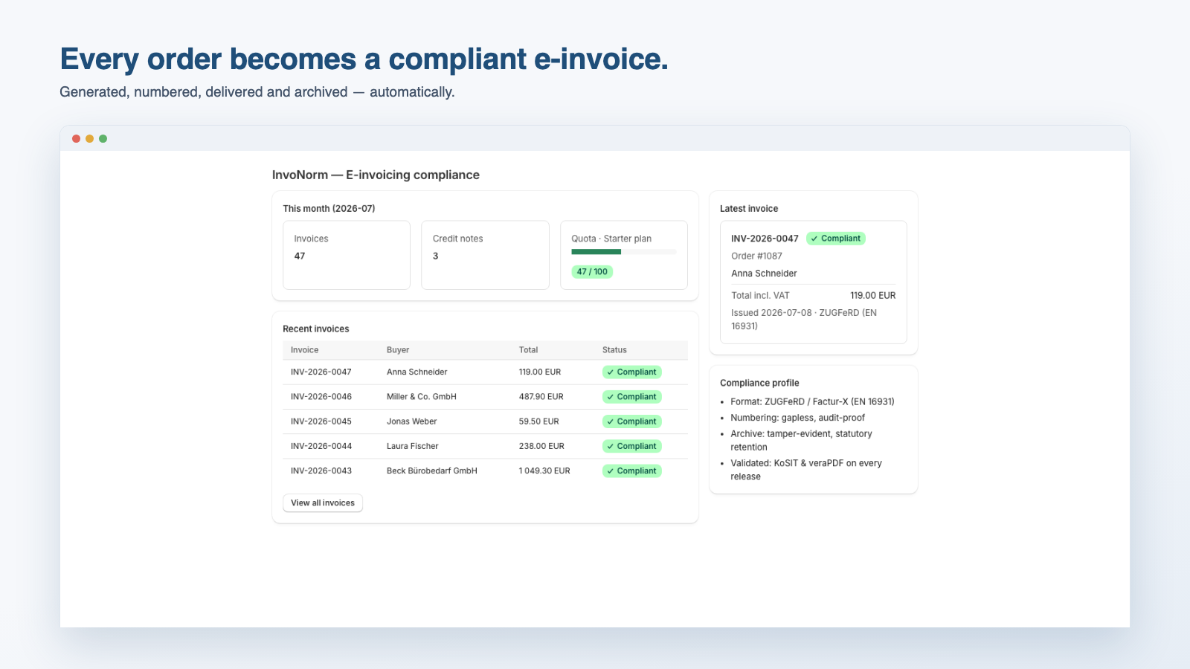Click Compliant badge for Laura Fischer row

(x=632, y=447)
